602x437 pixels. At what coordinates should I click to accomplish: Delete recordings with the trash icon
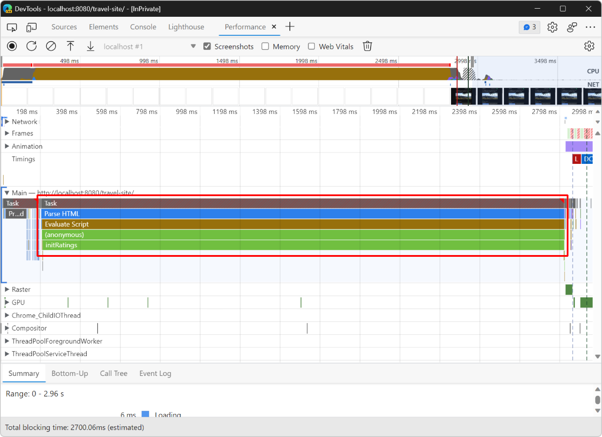(367, 46)
